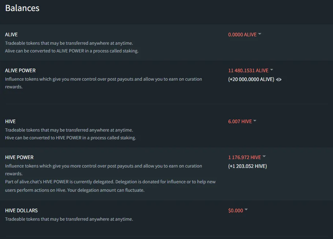Viewport: 333px width, 239px height.
Task: Click the HIVE token title
Action: click(10, 122)
